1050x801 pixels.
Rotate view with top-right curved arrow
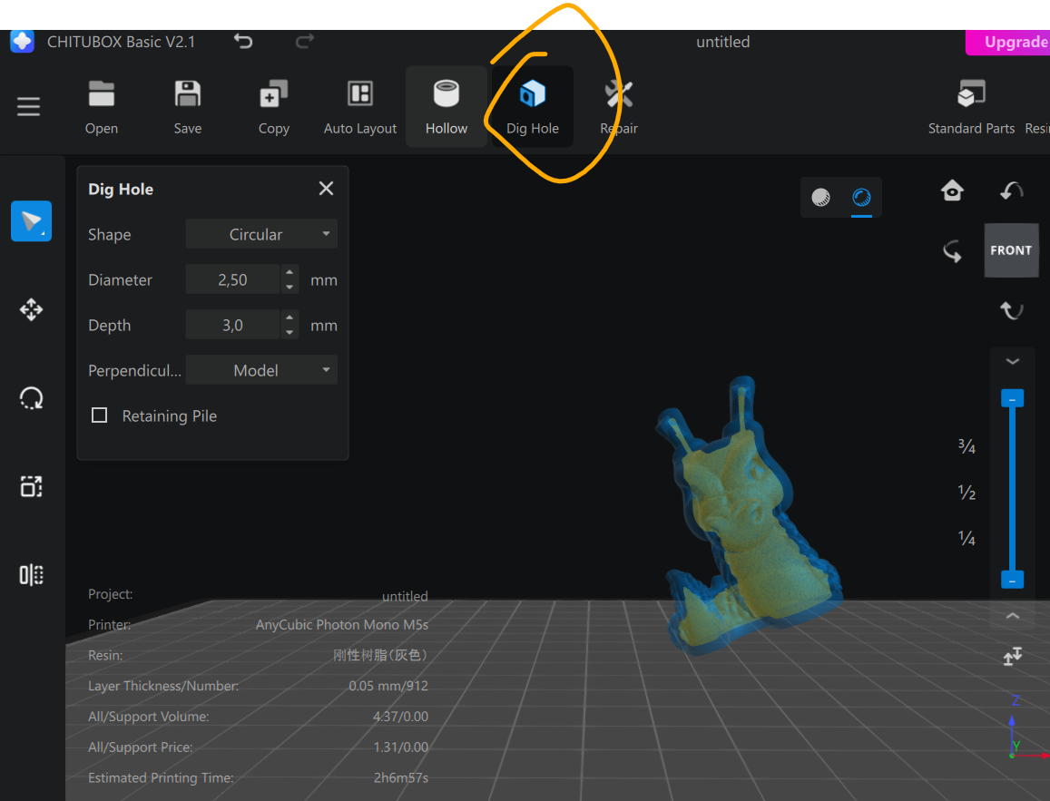[1011, 190]
